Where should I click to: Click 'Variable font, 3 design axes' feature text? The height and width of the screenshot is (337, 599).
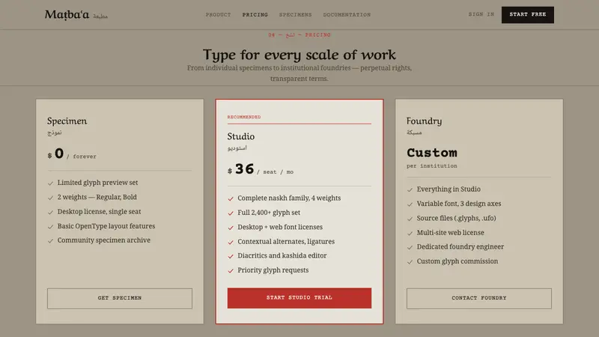coord(459,204)
